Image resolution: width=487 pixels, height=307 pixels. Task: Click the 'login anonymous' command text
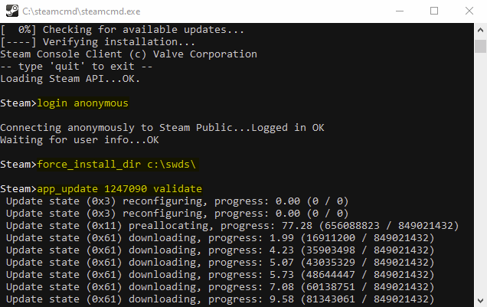click(83, 103)
